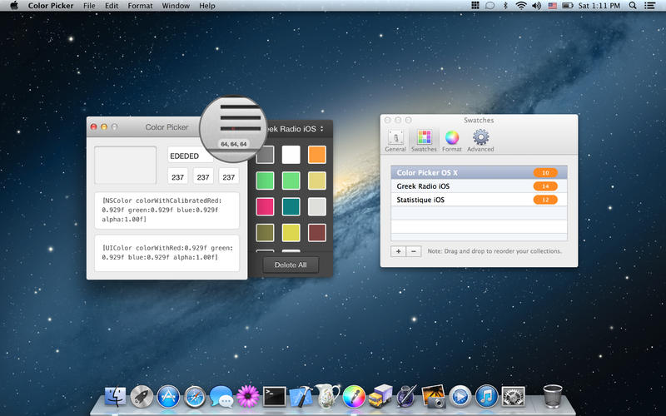Select the Greek Radio iOS list row

point(479,186)
